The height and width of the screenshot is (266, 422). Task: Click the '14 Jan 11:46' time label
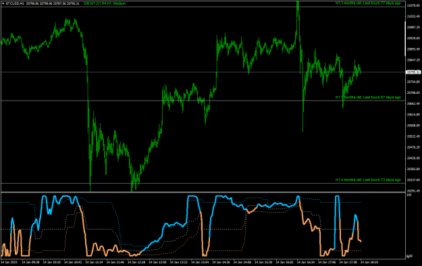(x=115, y=262)
